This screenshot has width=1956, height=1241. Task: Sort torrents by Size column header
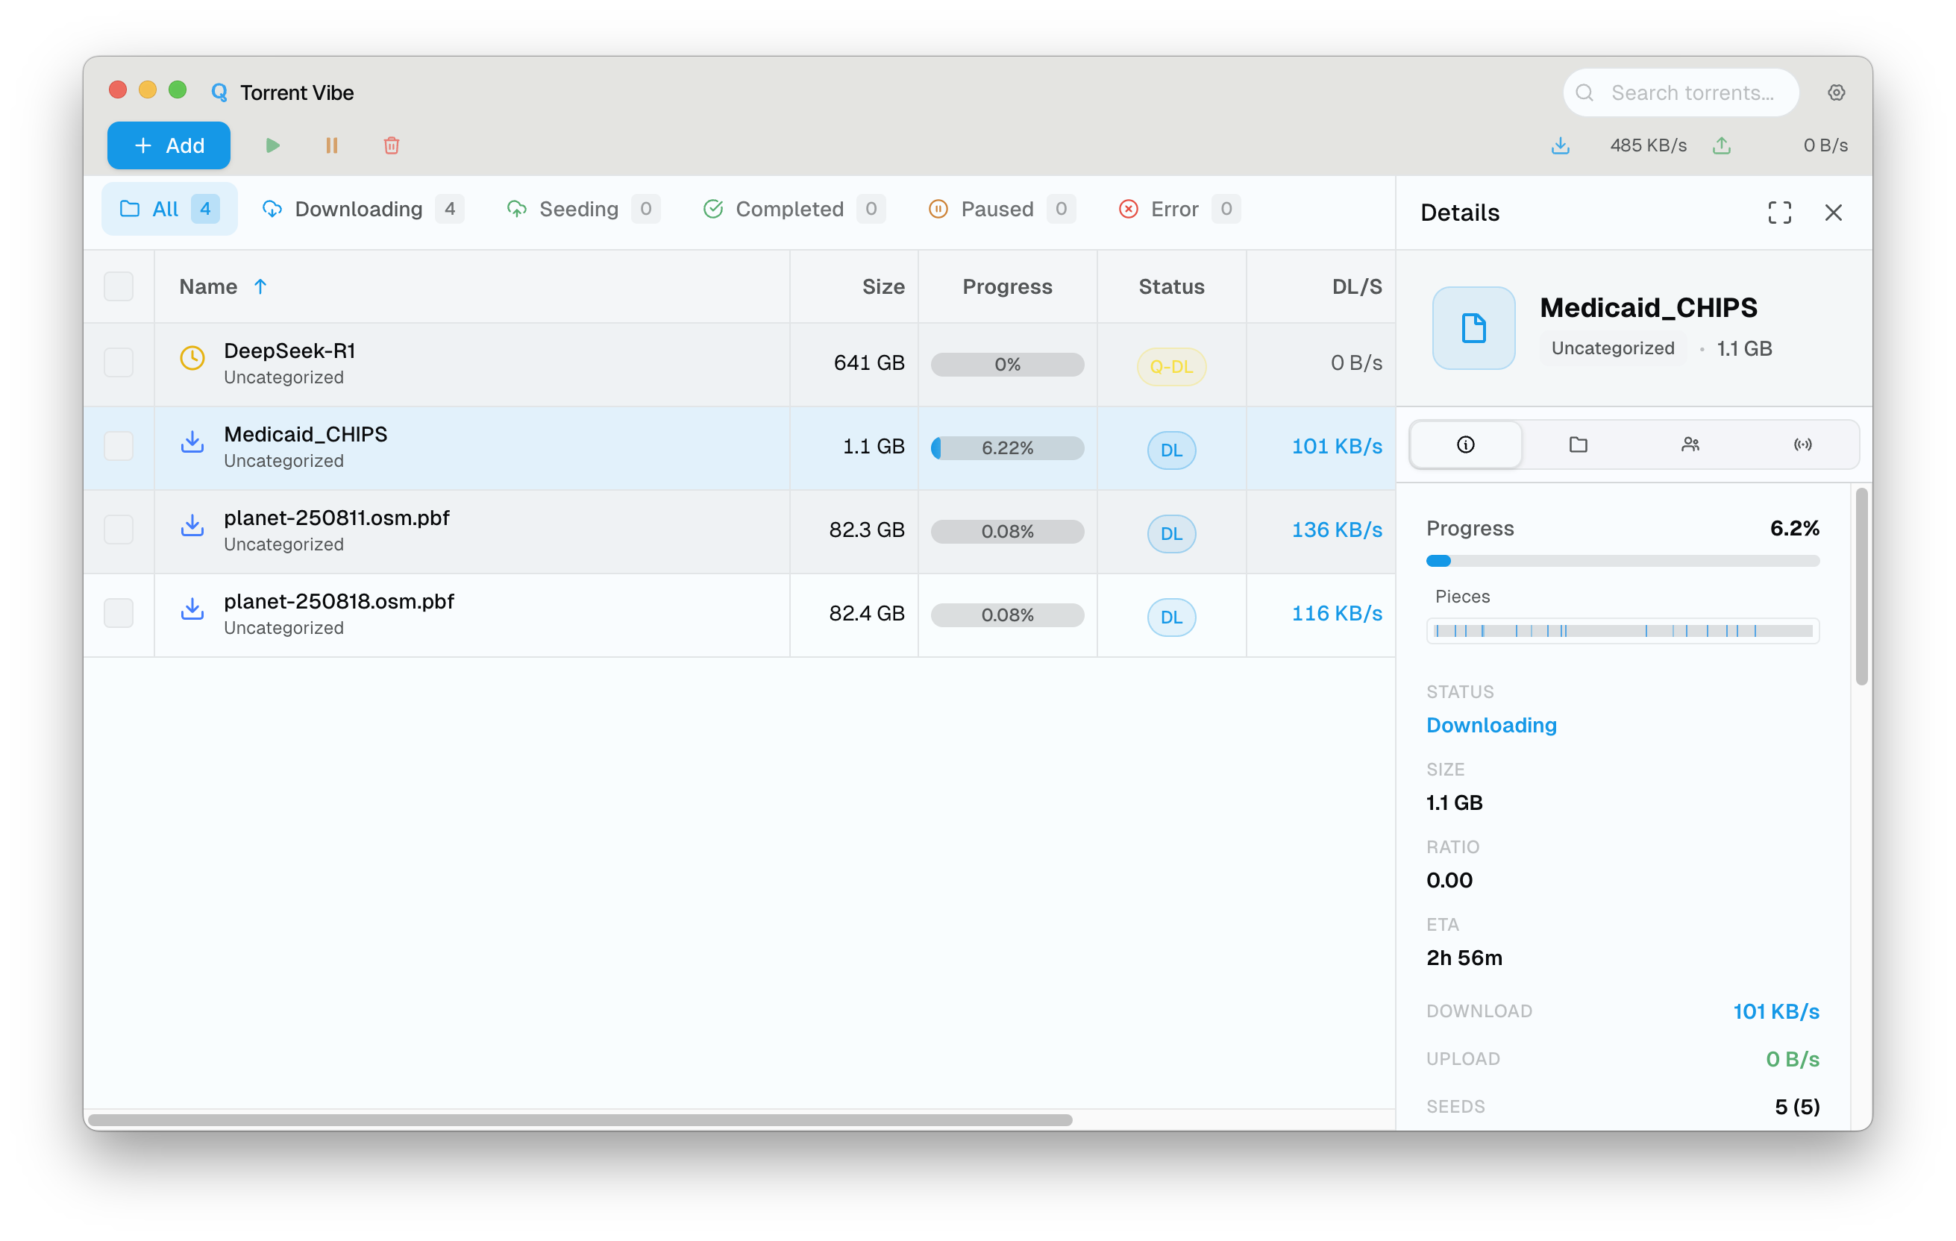click(883, 286)
